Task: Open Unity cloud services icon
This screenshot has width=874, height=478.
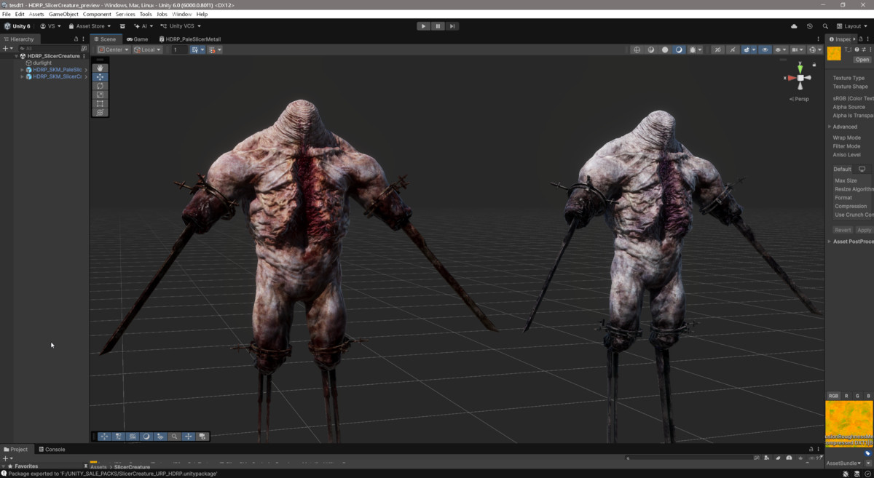Action: pyautogui.click(x=794, y=26)
